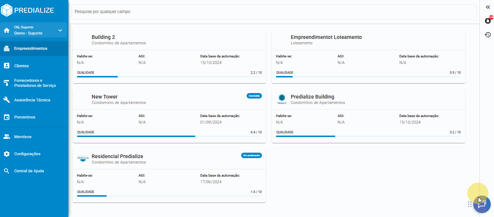
Task: Open the Residencial Predialize logo thumbnail
Action: (x=83, y=158)
